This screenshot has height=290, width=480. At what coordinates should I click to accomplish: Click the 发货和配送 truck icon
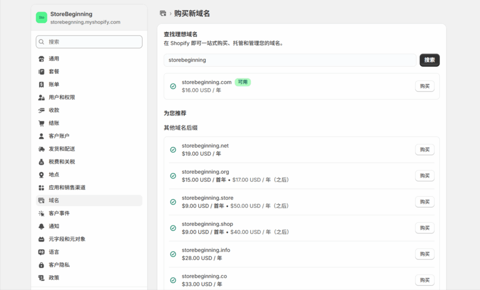(41, 149)
